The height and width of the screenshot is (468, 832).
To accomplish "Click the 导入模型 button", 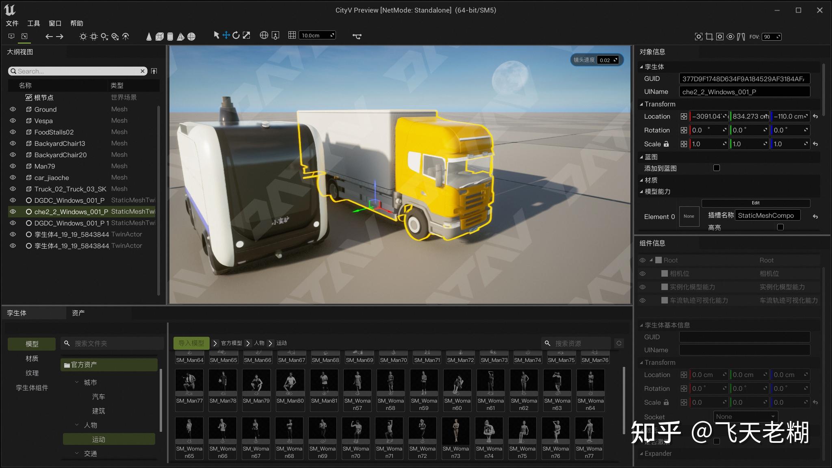I will pos(191,343).
